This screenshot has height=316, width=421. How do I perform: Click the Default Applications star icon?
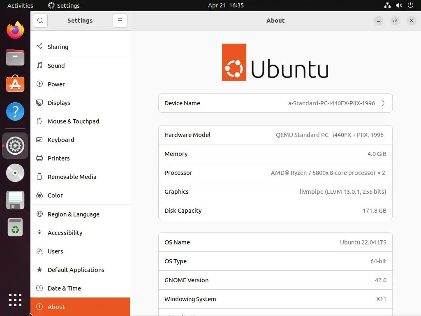39,270
